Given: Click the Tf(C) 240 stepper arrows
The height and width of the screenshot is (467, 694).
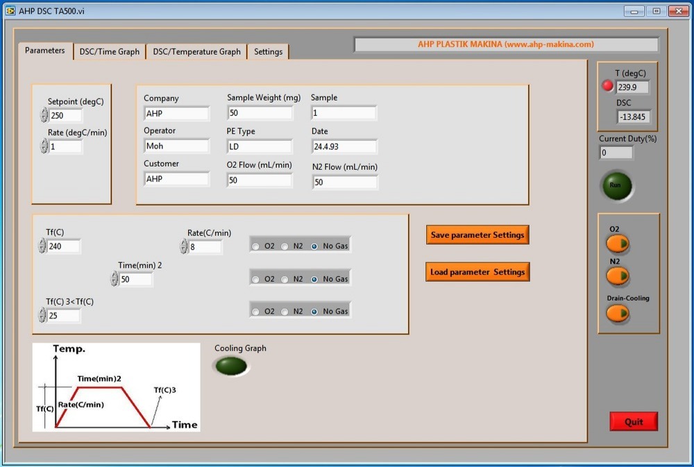Looking at the screenshot, I should coord(42,246).
